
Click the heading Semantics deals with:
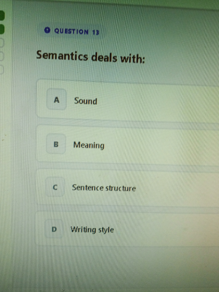tap(91, 57)
